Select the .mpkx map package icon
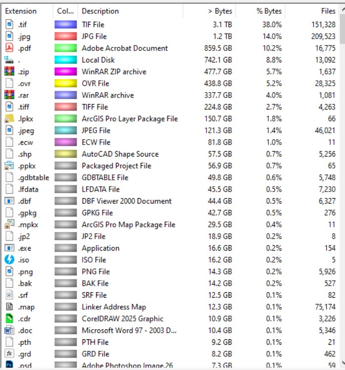The image size is (345, 370). click(x=9, y=224)
